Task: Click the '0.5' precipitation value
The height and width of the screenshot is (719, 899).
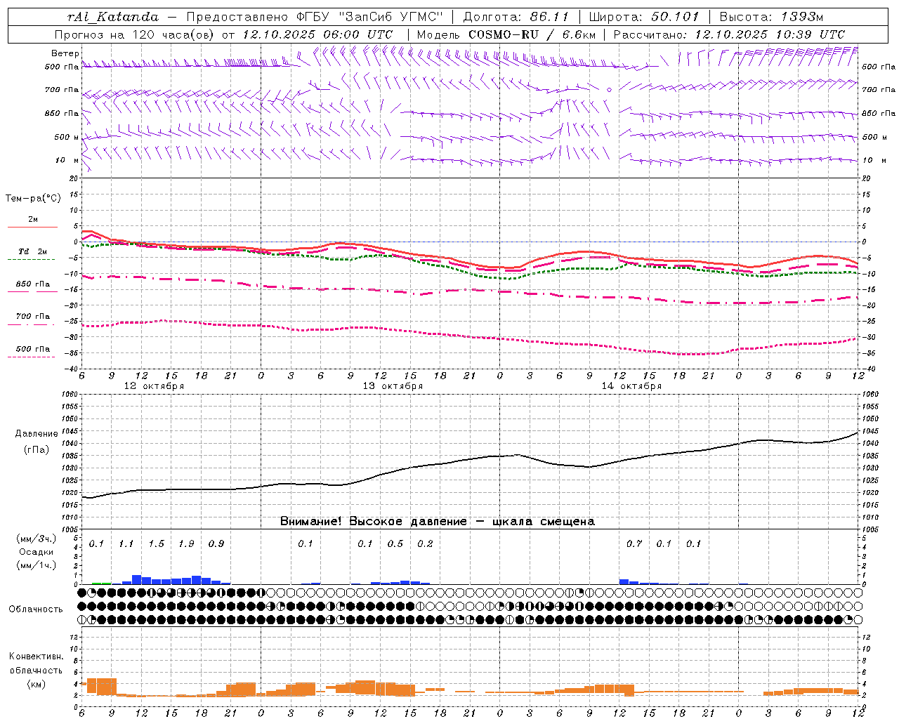Action: click(x=395, y=544)
